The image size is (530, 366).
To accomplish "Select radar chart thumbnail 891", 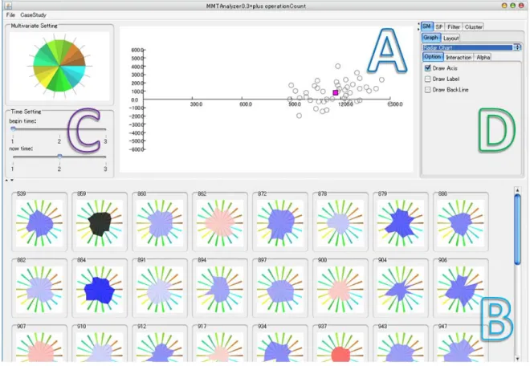I will pos(160,289).
